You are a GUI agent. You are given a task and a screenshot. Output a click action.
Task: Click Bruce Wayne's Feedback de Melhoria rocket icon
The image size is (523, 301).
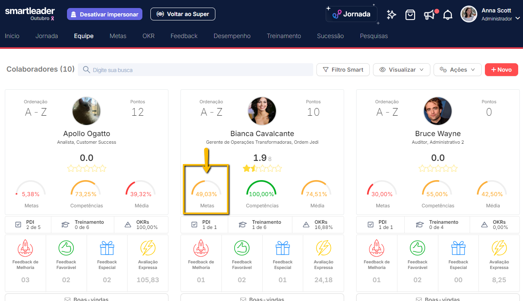coord(377,248)
